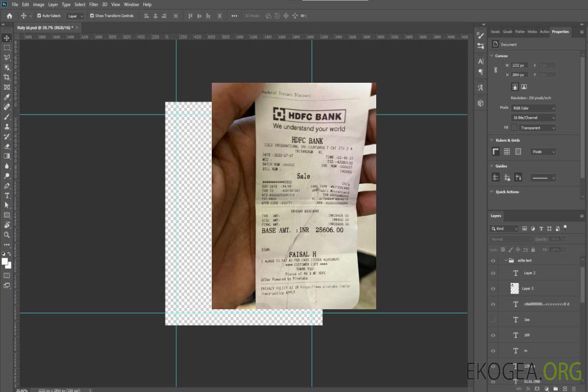Click the foreground color swatch

pyautogui.click(x=5, y=261)
